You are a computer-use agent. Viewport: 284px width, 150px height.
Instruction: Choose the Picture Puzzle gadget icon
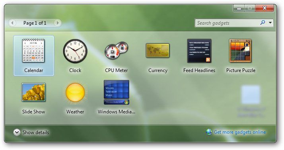point(240,51)
